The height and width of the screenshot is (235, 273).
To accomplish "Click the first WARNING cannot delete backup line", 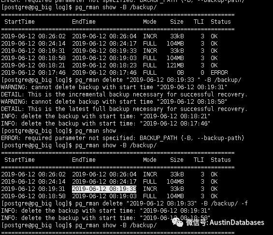I will tap(114, 87).
